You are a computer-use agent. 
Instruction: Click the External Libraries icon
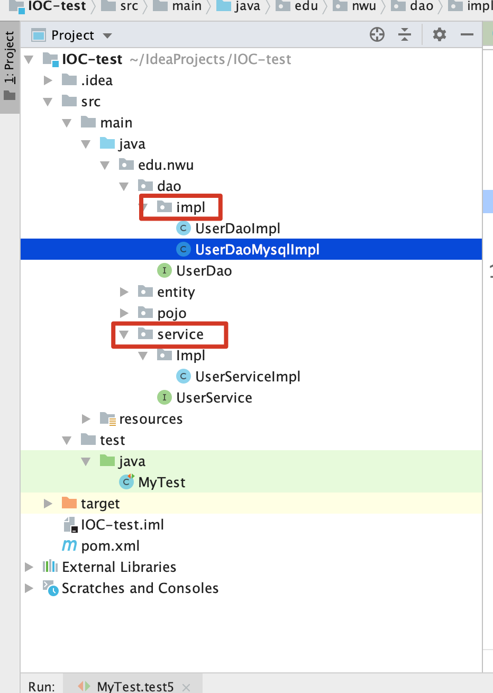(50, 567)
